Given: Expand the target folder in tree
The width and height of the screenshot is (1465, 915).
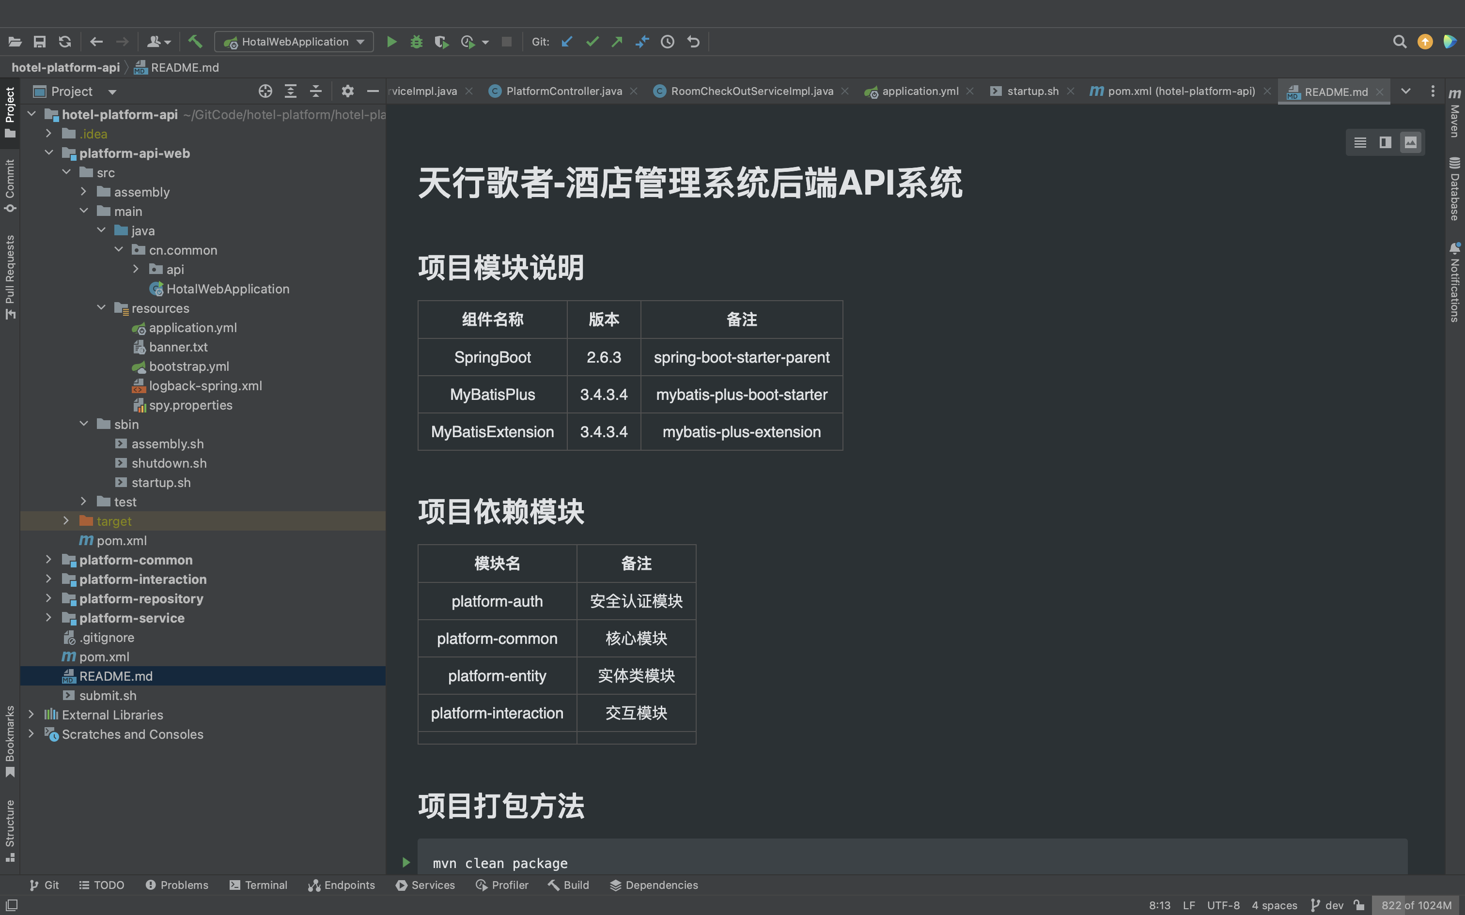Looking at the screenshot, I should 66,521.
